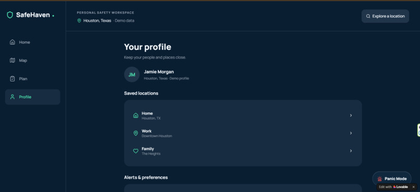Click the Personal Safety Workspace label

click(106, 13)
